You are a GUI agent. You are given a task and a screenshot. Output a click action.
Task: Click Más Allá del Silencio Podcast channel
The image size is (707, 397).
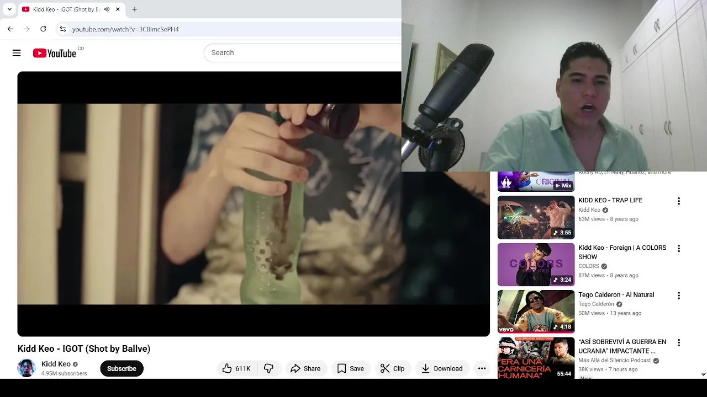tap(615, 360)
